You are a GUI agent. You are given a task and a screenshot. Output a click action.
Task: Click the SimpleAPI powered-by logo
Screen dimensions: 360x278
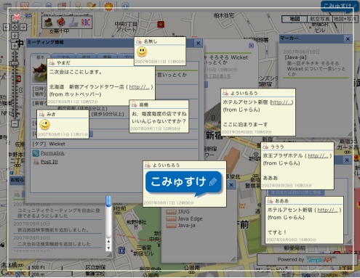pos(321,260)
